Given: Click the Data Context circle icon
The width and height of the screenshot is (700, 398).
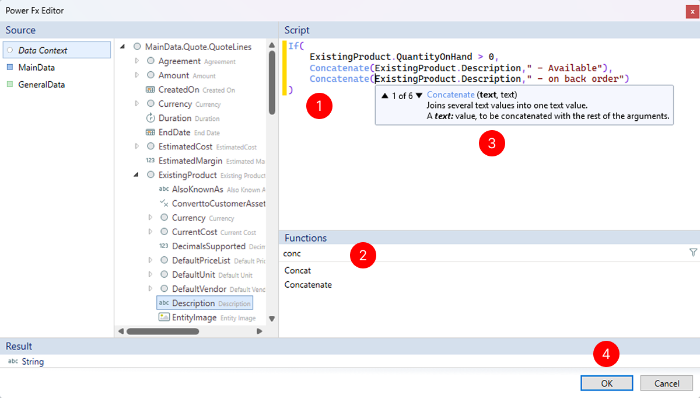Looking at the screenshot, I should pyautogui.click(x=10, y=51).
